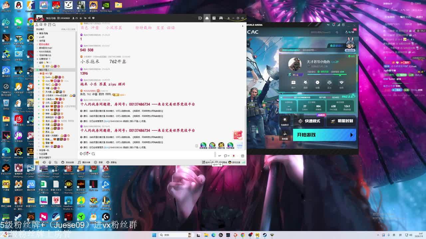This screenshot has width=426, height=239.
Task: Open the video camera icon in YY title bar
Action: [200, 18]
